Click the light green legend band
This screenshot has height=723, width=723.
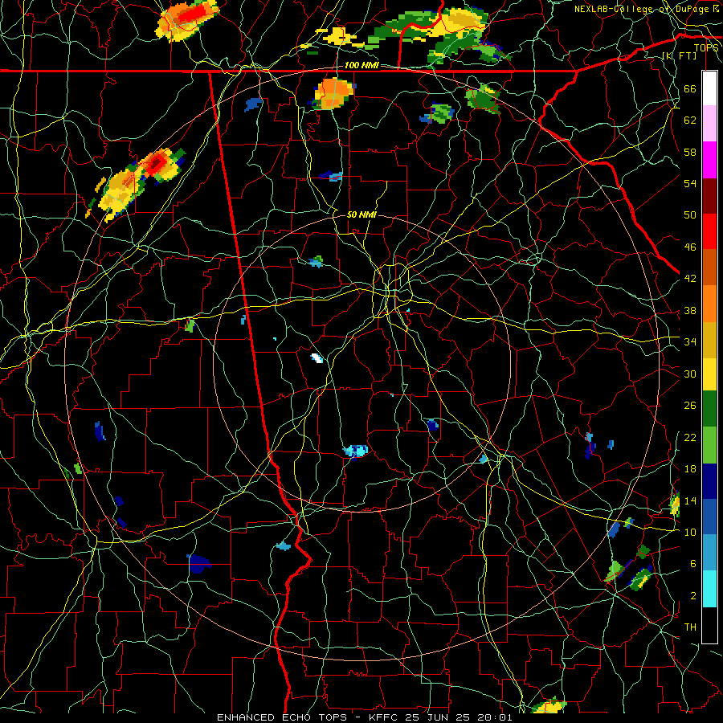coord(709,445)
